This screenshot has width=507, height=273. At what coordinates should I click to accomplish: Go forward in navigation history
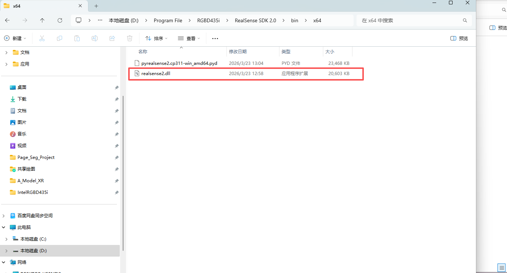25,20
